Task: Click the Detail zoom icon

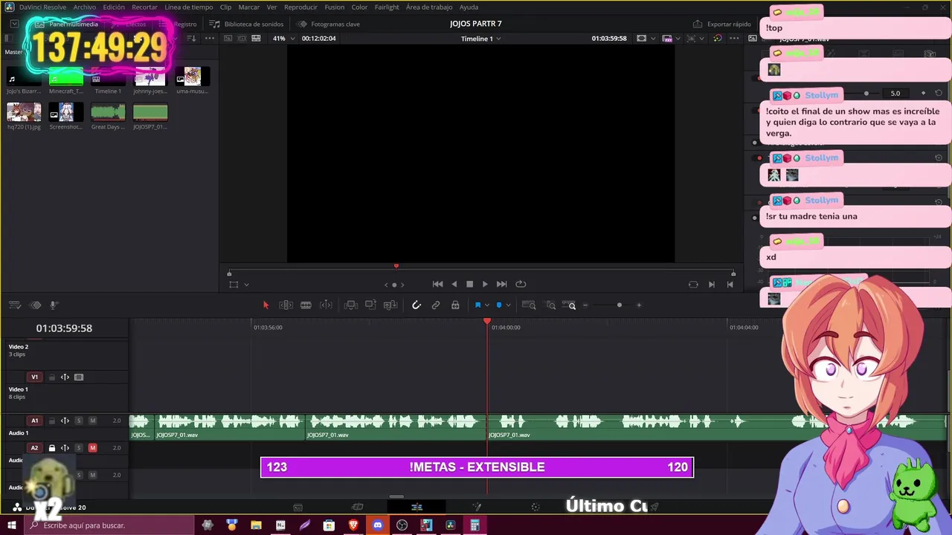Action: click(550, 305)
